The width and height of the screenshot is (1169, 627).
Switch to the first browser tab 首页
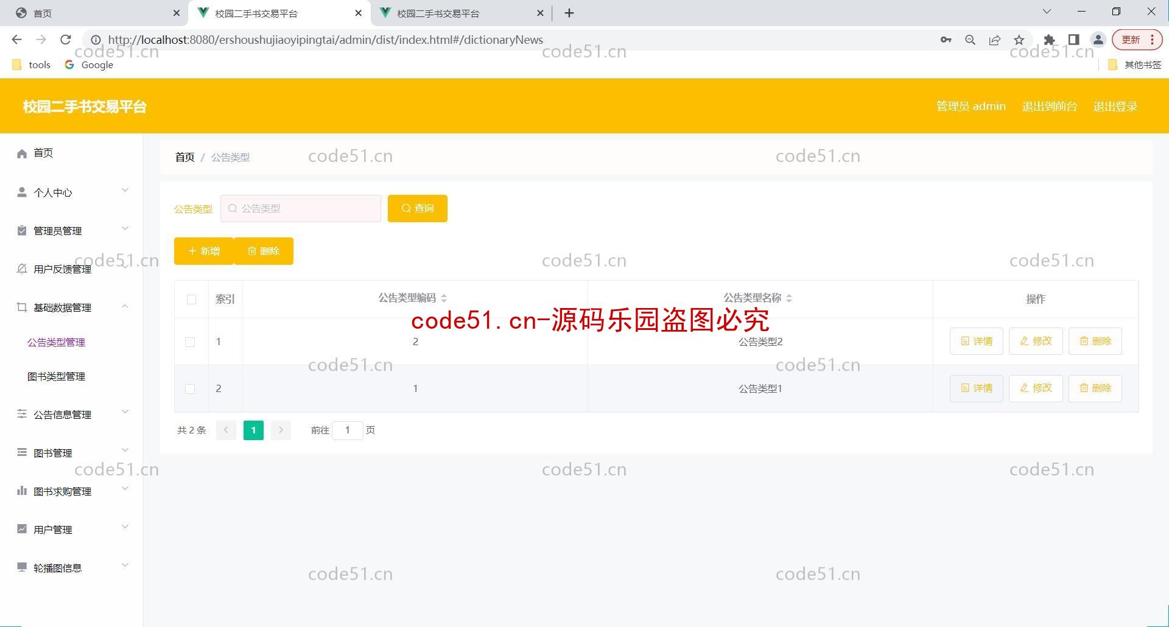(94, 13)
